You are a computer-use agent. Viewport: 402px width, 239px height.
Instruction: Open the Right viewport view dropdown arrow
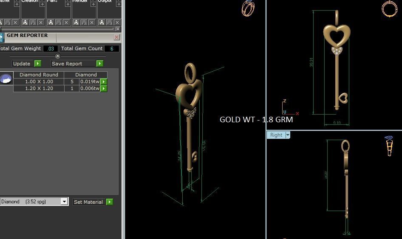[288, 135]
